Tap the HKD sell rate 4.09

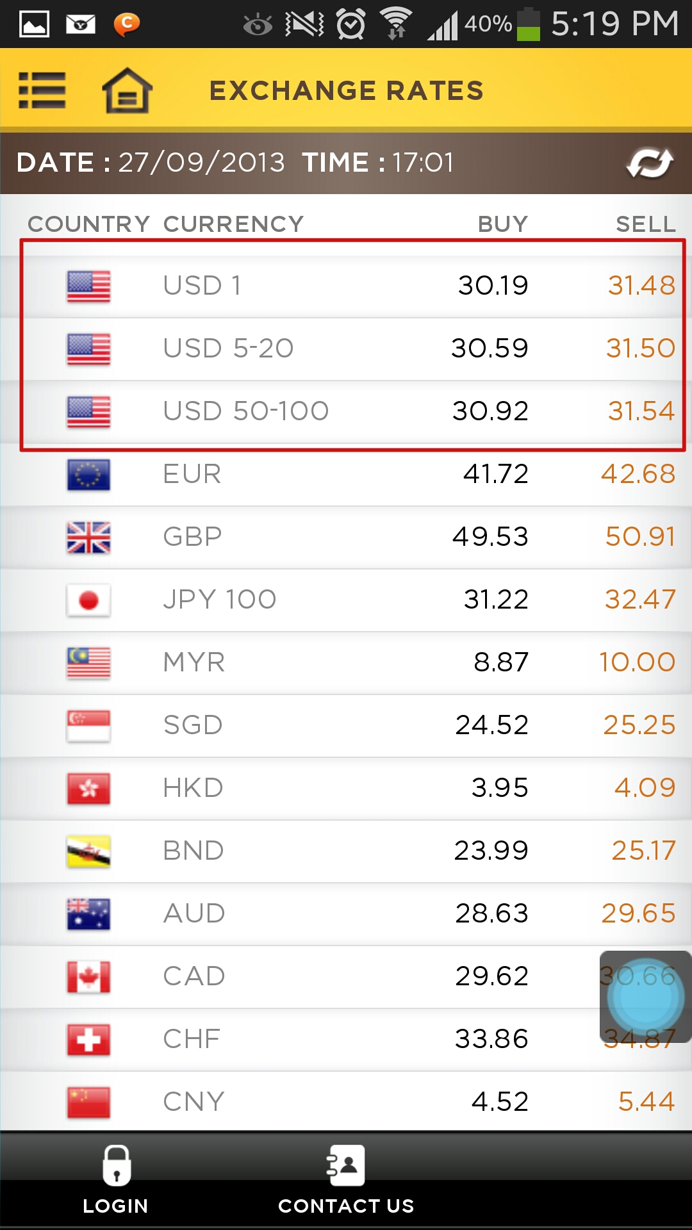coord(645,788)
